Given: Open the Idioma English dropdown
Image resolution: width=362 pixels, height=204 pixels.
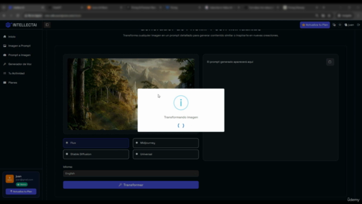Looking at the screenshot, I should coord(131,173).
